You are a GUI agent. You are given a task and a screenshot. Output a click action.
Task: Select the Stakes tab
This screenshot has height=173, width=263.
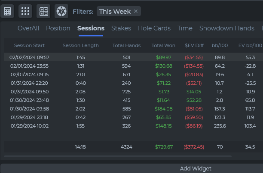tap(121, 28)
